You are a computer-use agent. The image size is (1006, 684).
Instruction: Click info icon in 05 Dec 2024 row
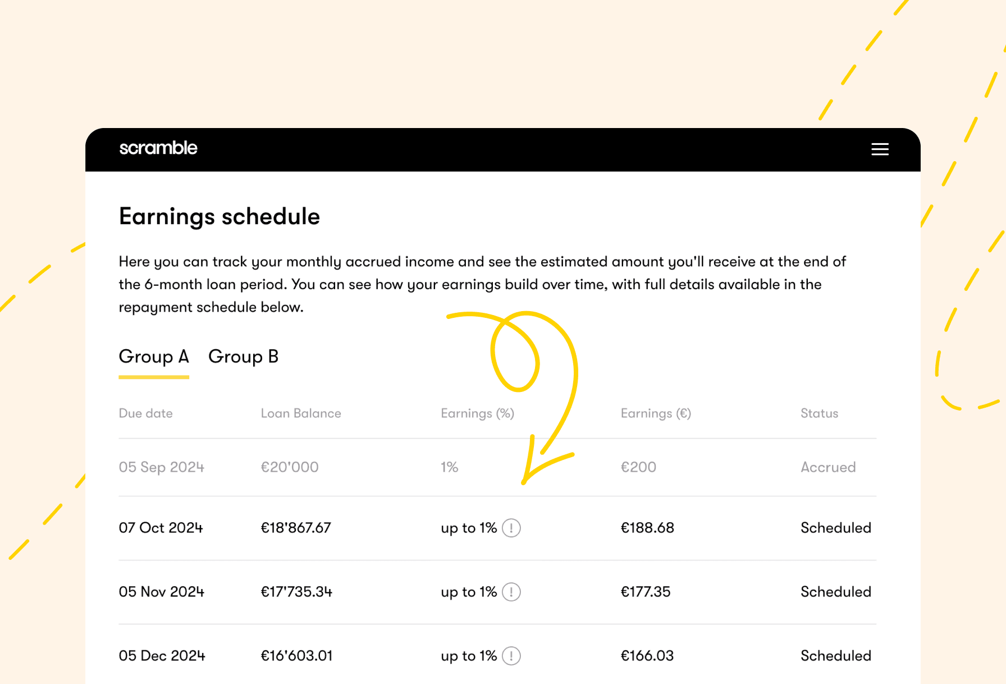[x=511, y=656]
